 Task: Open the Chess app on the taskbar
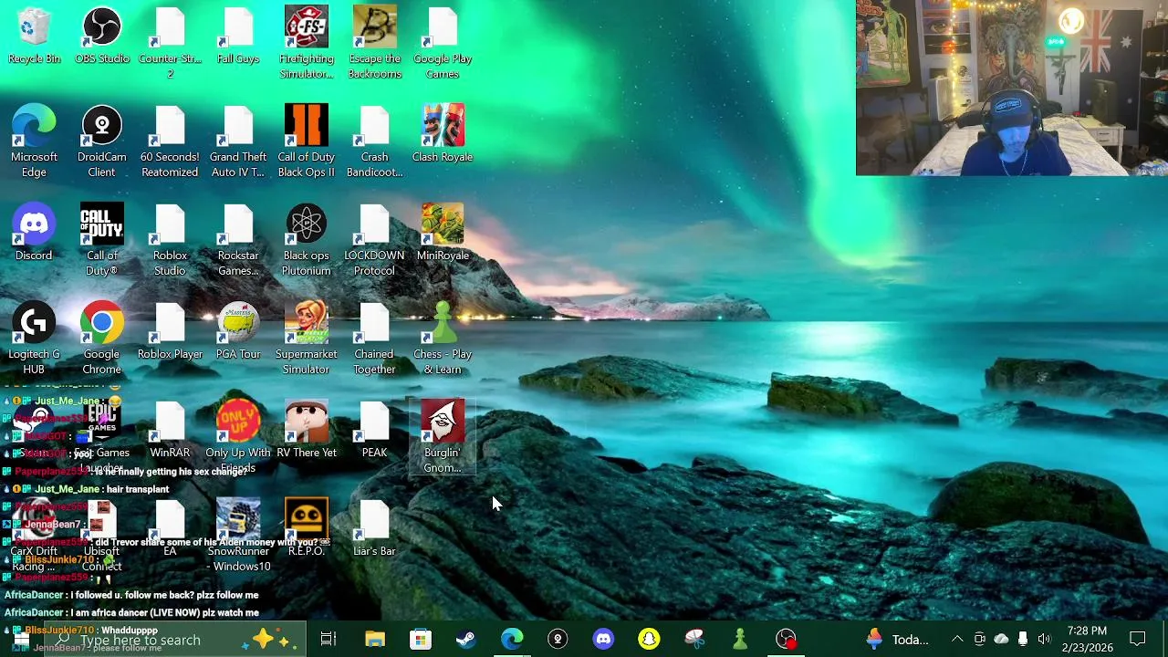tap(740, 640)
